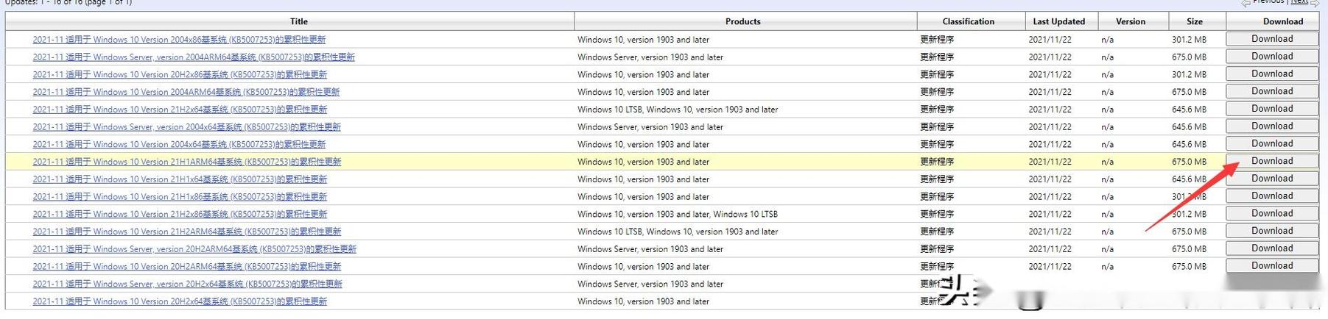Sort updates by Size column header

click(x=1195, y=21)
